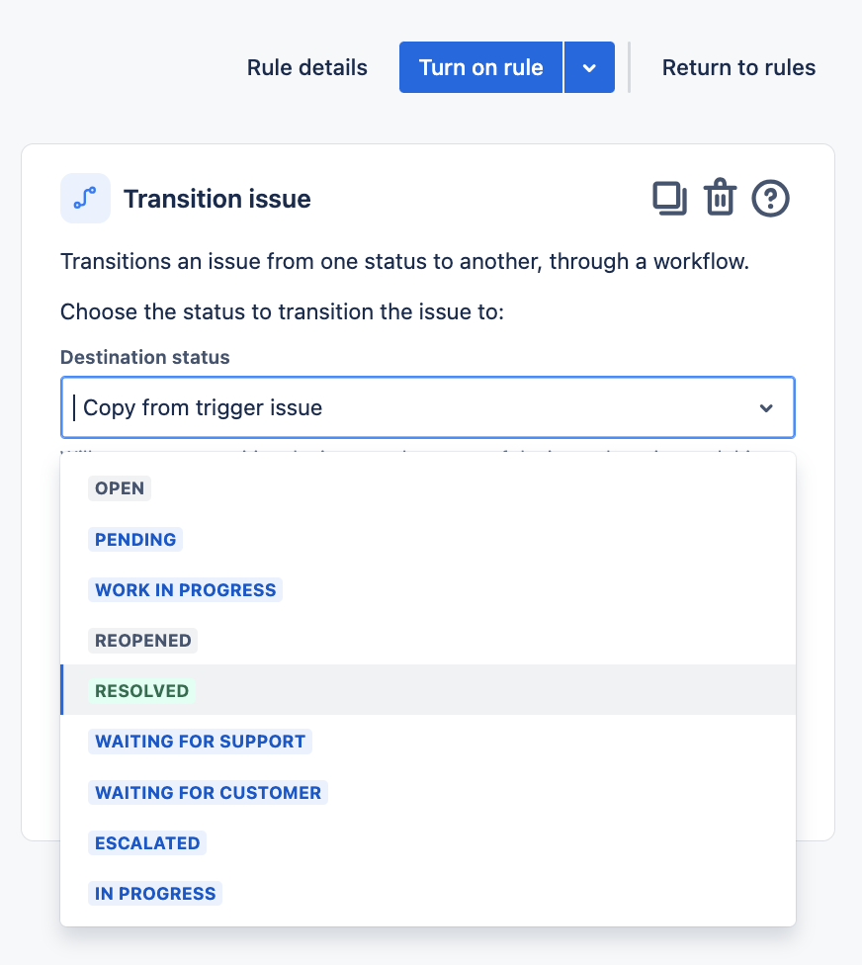Switch to the Rule details view
This screenshot has height=965, width=862.
click(306, 67)
